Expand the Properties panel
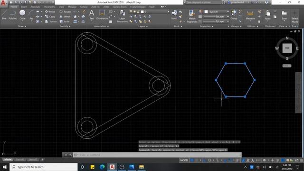 coord(207,26)
